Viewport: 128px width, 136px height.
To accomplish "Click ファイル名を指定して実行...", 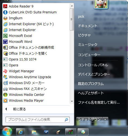I will coord(99,103).
